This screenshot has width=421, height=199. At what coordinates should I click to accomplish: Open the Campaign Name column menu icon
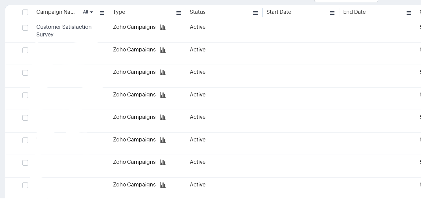coord(102,13)
